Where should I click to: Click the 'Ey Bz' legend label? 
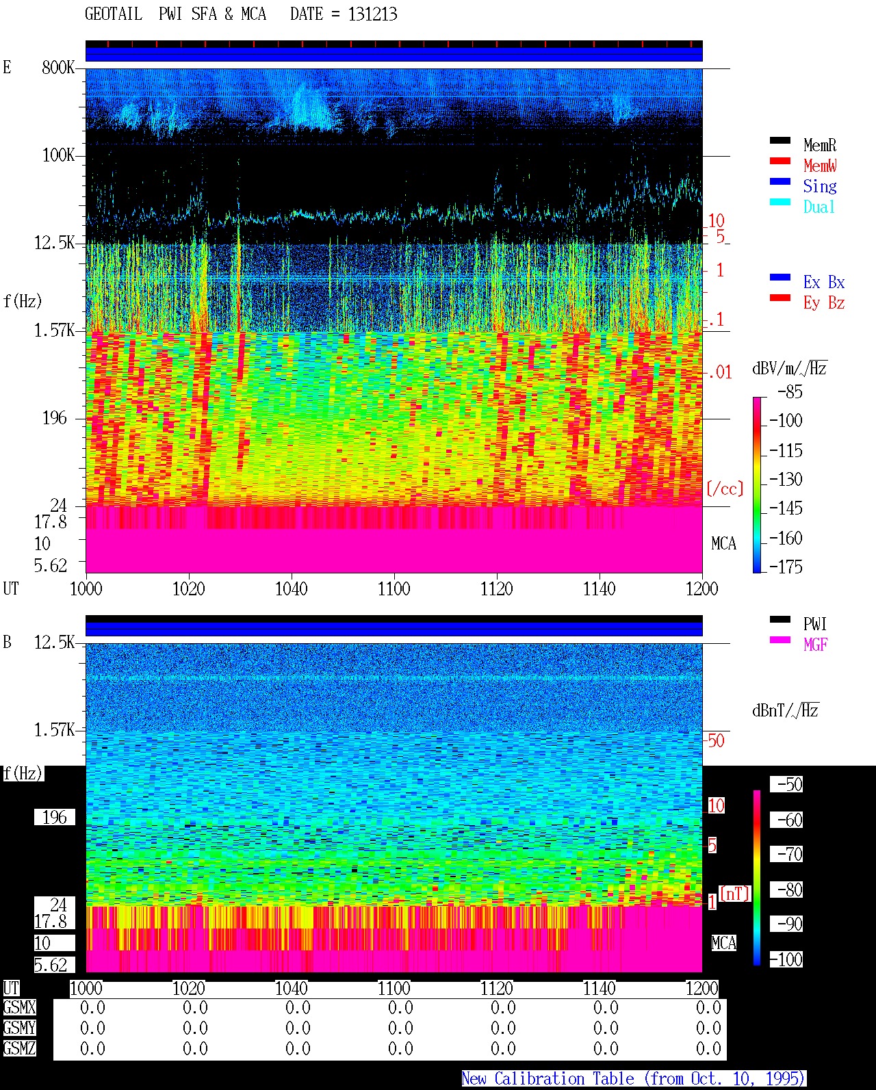824,302
